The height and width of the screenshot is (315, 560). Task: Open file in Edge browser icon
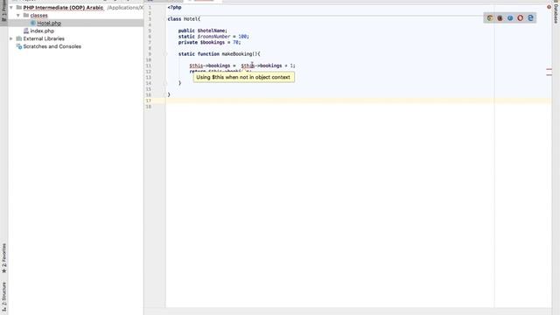(530, 18)
